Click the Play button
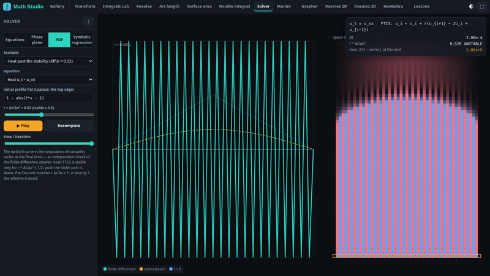Screen dimensions: 490x276 coord(23,126)
